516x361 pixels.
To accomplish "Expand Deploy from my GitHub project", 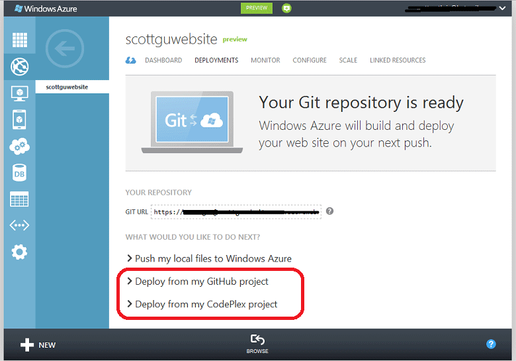I will pyautogui.click(x=198, y=282).
